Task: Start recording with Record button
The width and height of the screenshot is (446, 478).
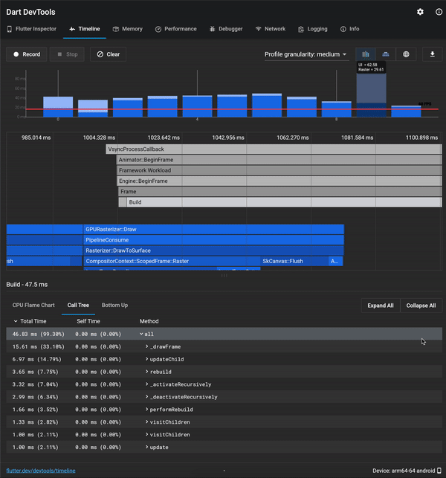Action: [27, 54]
